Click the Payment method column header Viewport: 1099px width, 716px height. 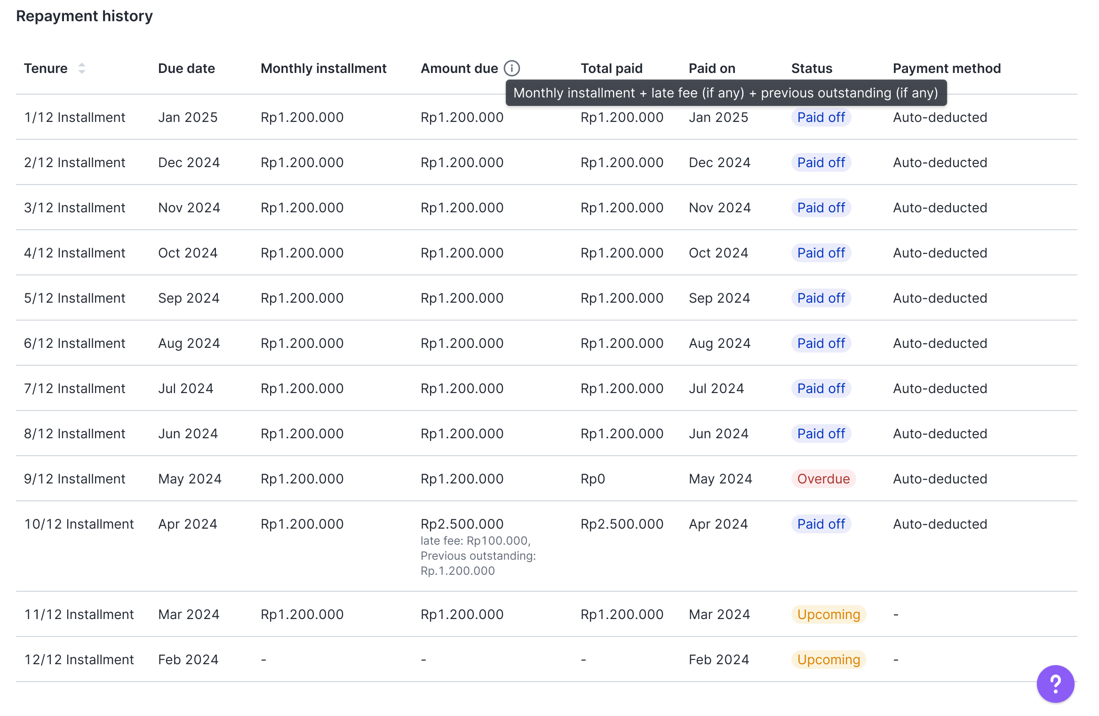[x=947, y=68]
